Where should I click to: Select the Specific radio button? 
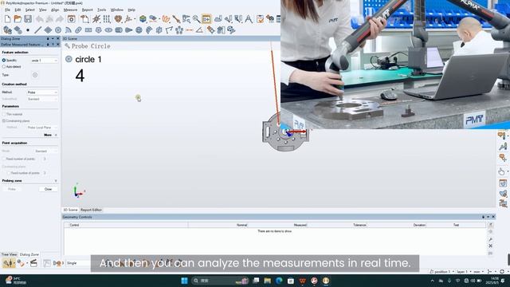4,61
